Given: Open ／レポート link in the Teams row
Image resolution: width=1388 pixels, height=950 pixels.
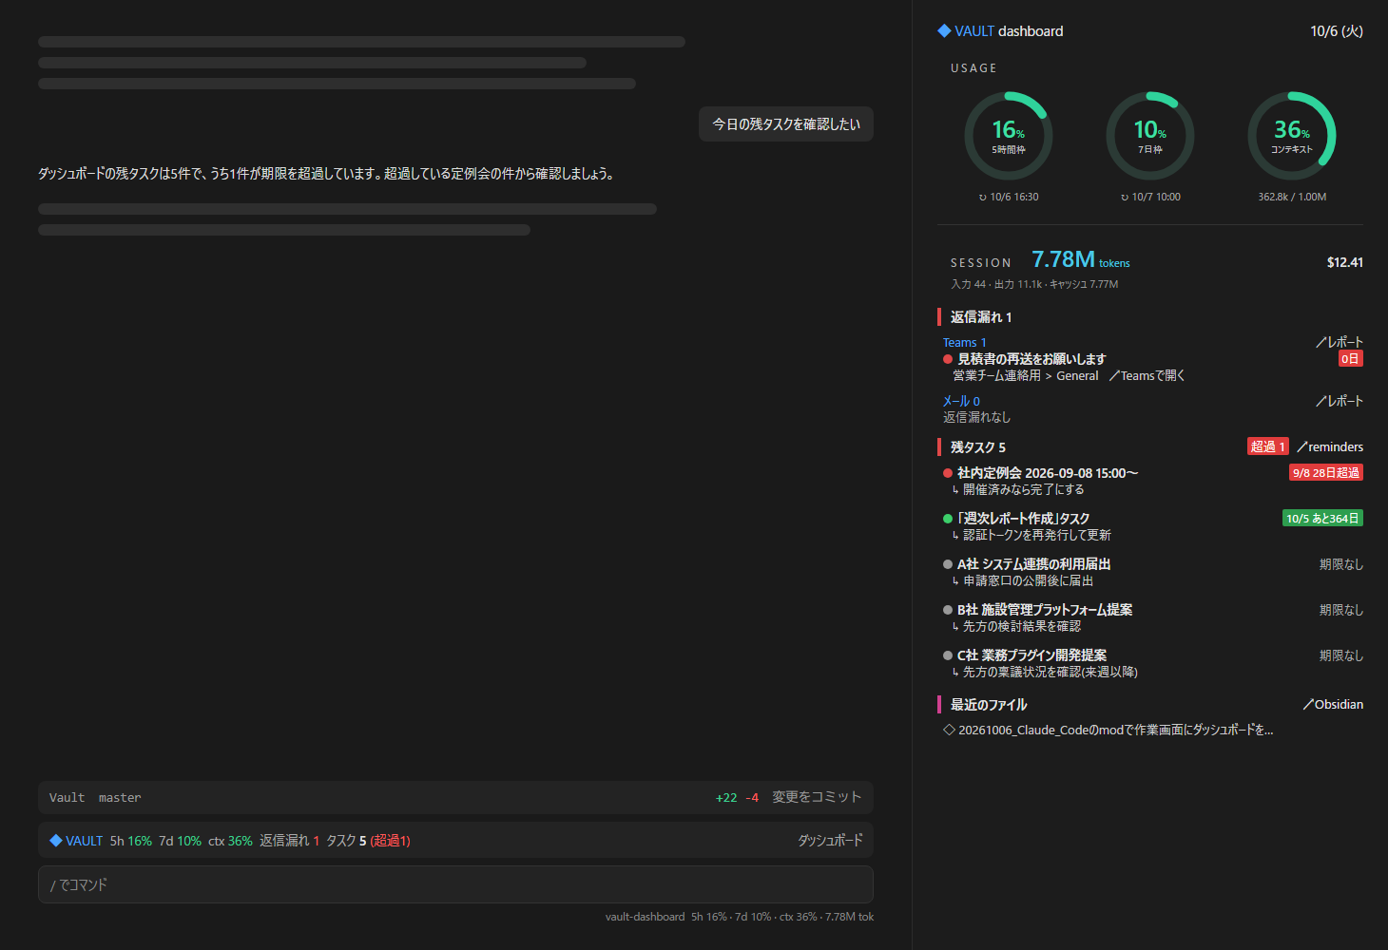Looking at the screenshot, I should tap(1339, 342).
